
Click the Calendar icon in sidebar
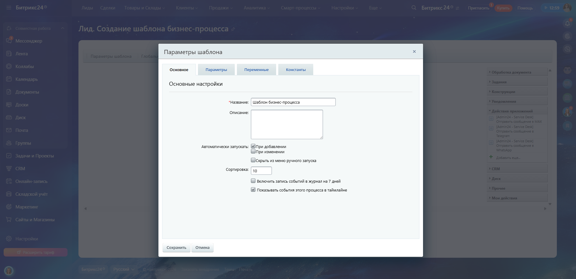pyautogui.click(x=9, y=79)
